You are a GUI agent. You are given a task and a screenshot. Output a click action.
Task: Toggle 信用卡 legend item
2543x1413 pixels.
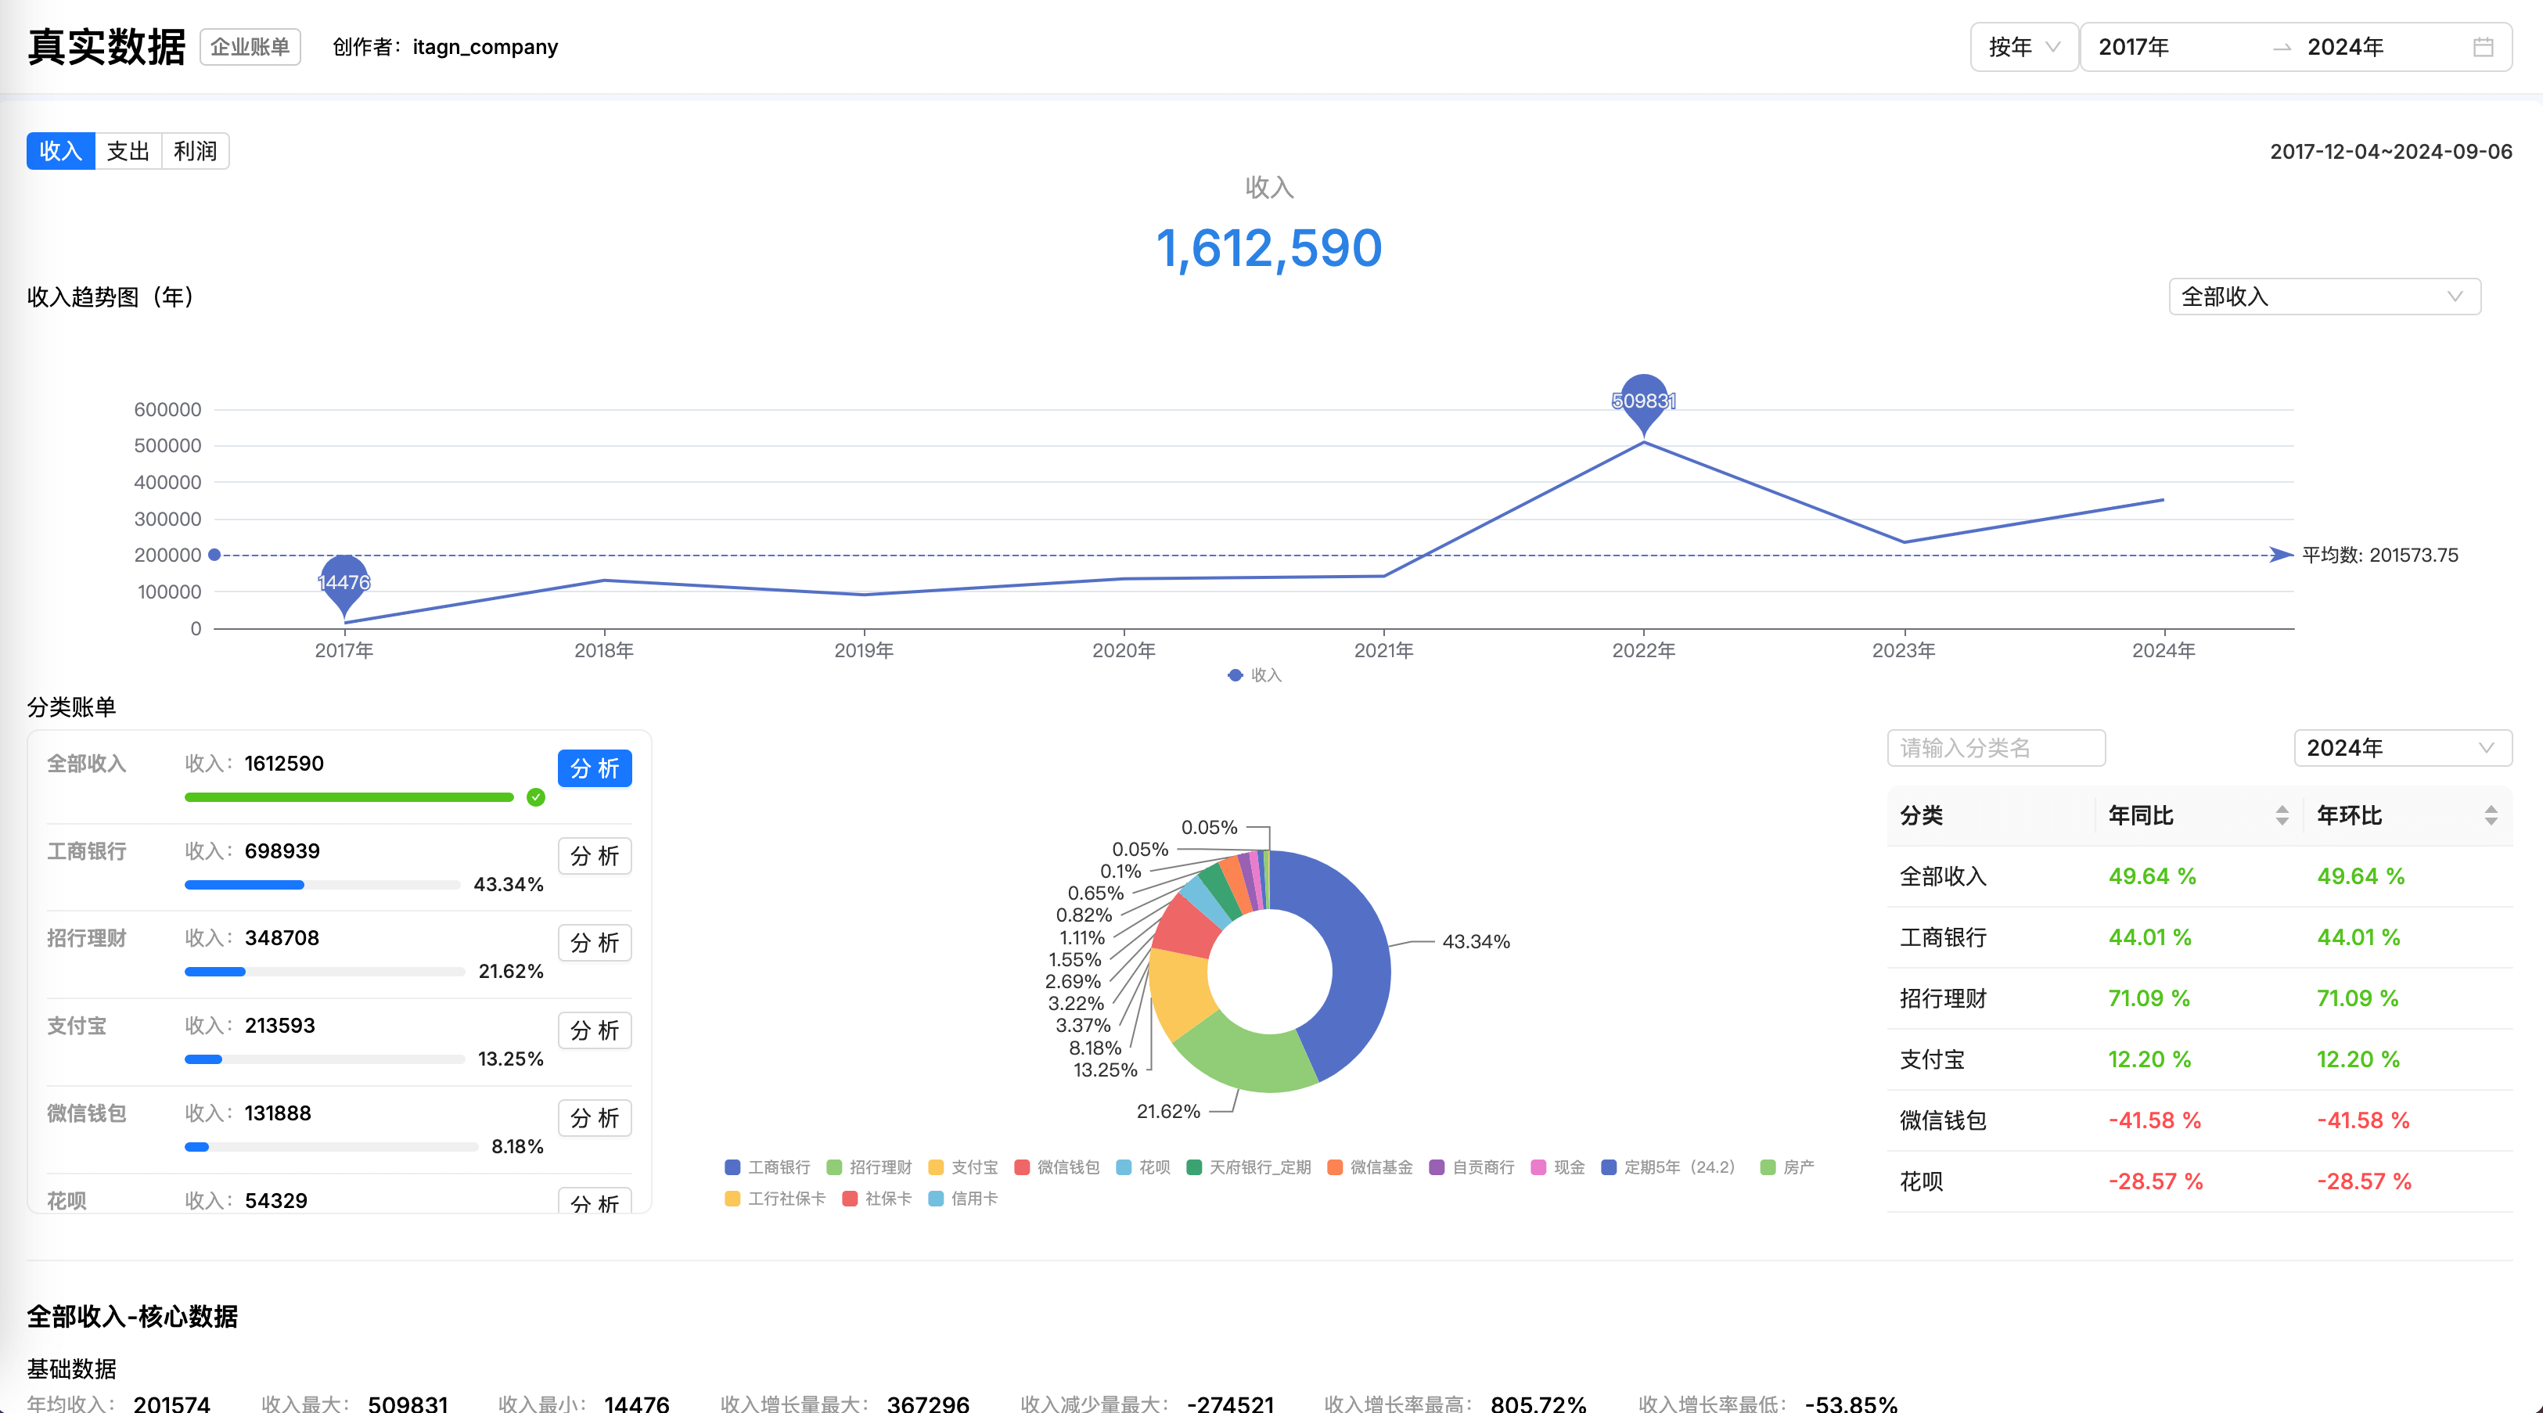962,1199
